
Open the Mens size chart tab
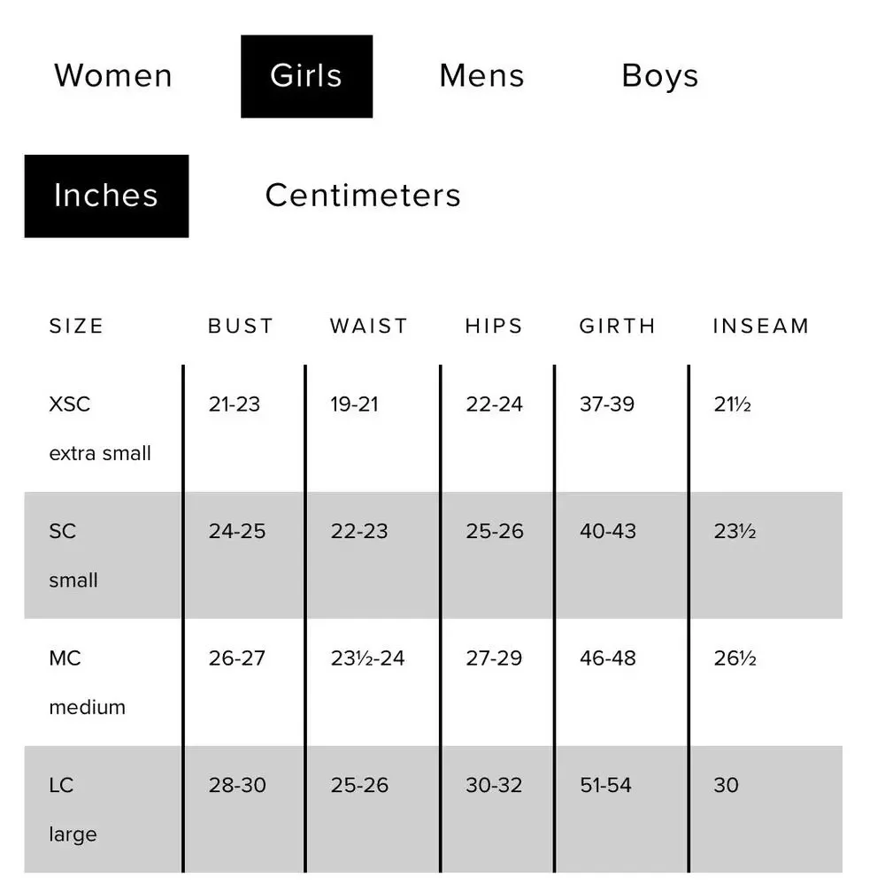(x=482, y=76)
